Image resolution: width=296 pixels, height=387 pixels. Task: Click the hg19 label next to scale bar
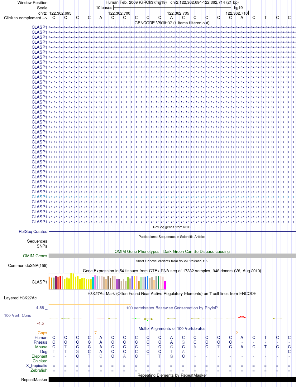click(238, 7)
